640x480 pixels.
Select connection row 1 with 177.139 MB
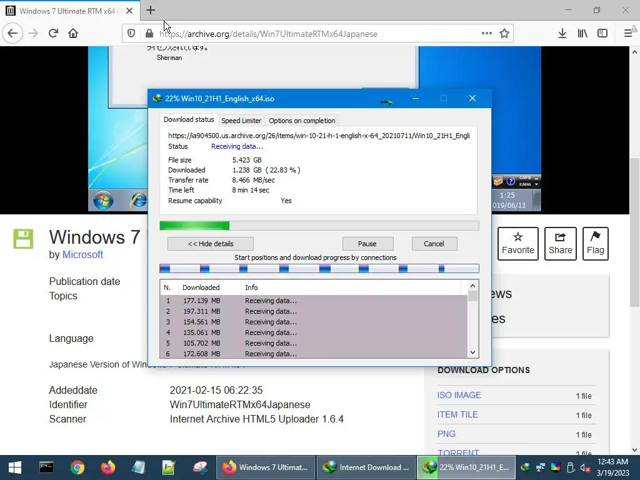pos(314,301)
